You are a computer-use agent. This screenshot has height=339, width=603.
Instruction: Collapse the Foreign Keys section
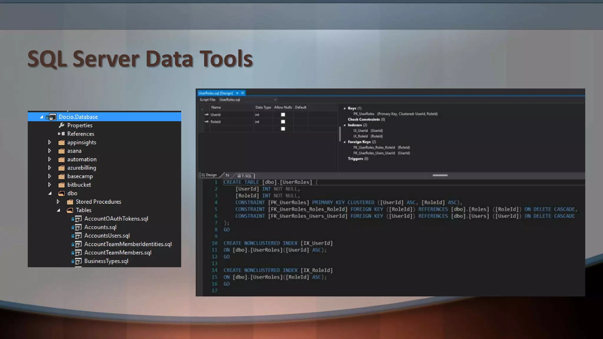(344, 142)
